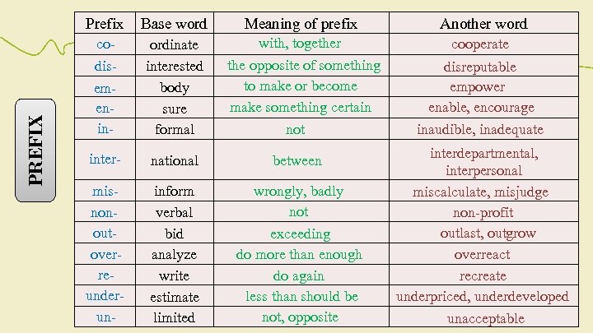Select the base word 'interested'

[175, 66]
